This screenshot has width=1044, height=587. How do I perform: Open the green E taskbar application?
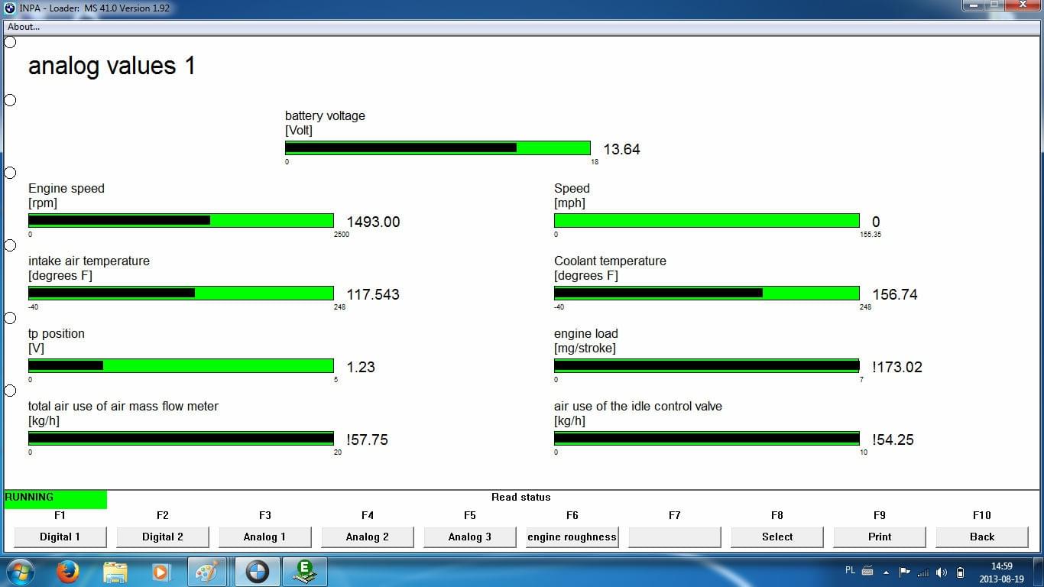click(305, 572)
